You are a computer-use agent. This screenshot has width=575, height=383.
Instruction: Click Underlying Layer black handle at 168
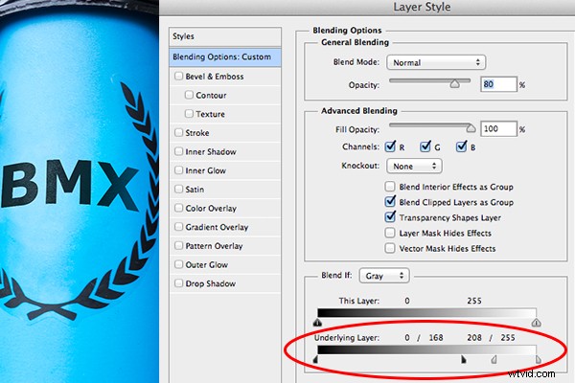464,359
